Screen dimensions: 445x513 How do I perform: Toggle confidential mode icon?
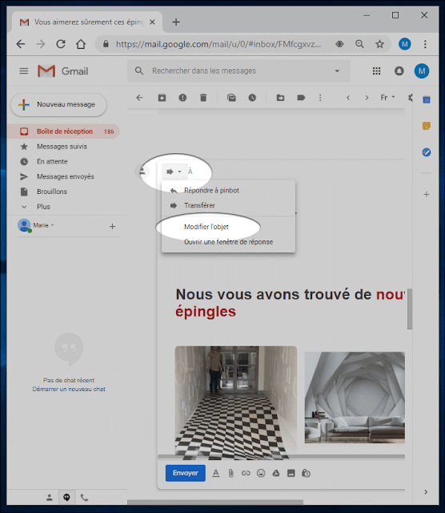(x=307, y=473)
